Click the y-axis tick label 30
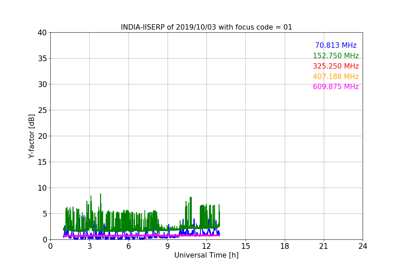 (42, 84)
